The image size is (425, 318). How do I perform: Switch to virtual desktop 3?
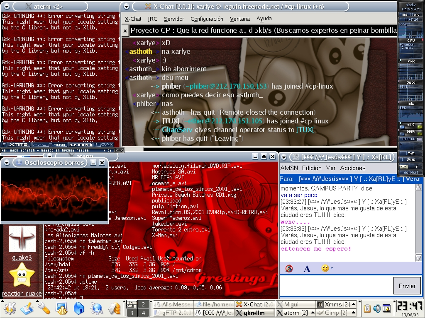(132, 313)
